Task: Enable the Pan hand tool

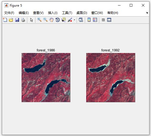Action: coord(51,20)
